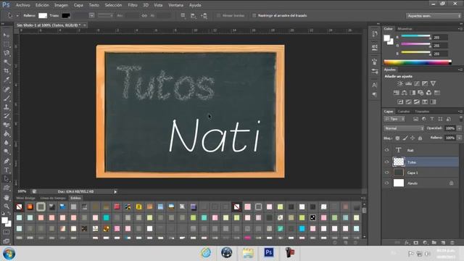The image size is (464, 261).
Task: Click the Trazo stroke color swatch
Action: pyautogui.click(x=66, y=16)
